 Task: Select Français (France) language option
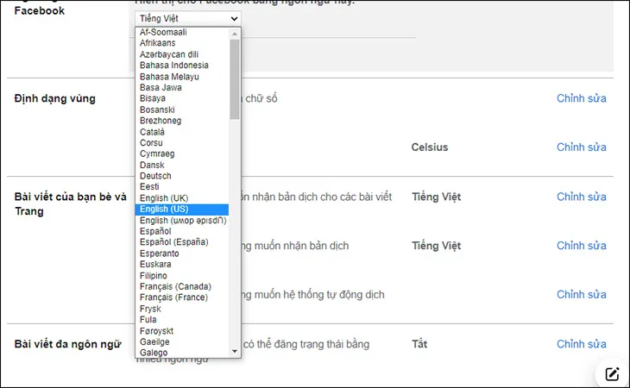(x=182, y=297)
